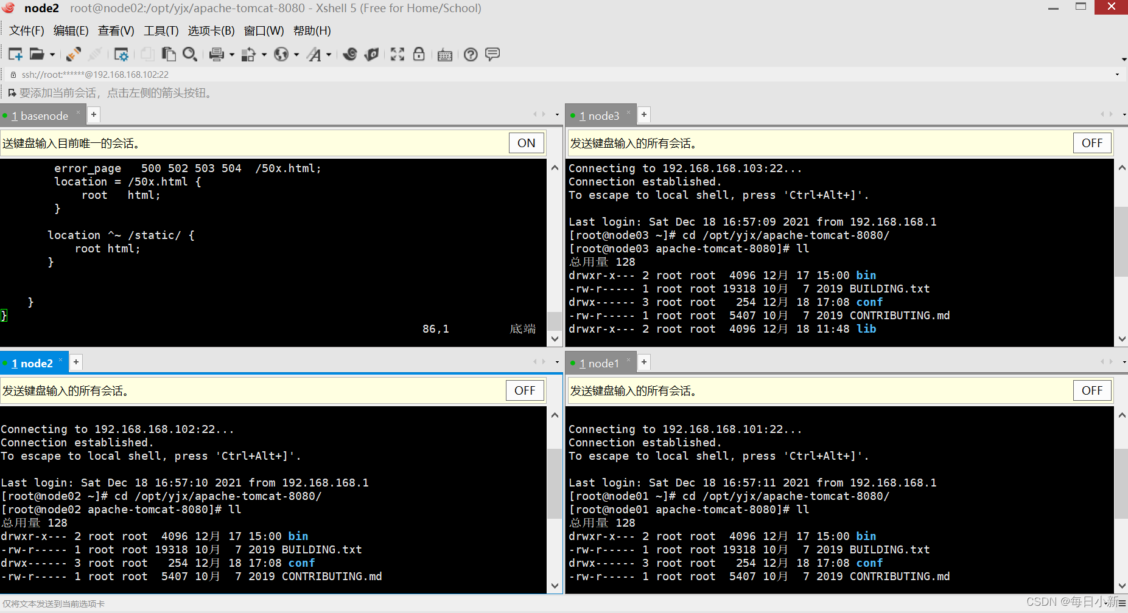Open the address bar history dropdown
This screenshot has width=1128, height=613.
pyautogui.click(x=1117, y=75)
